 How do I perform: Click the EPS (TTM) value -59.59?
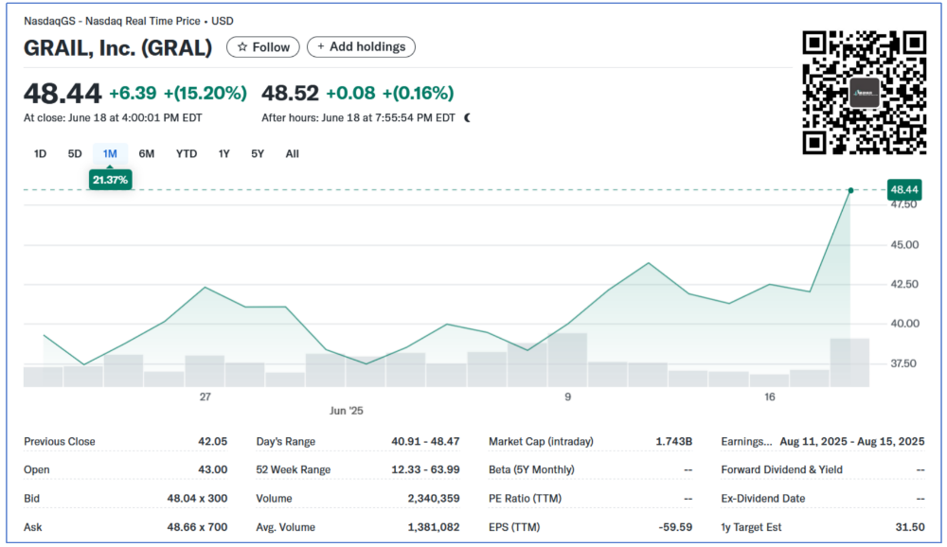coord(675,527)
